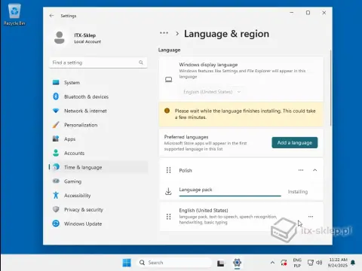The image size is (362, 271).
Task: Click the Installing status text
Action: tap(298, 192)
